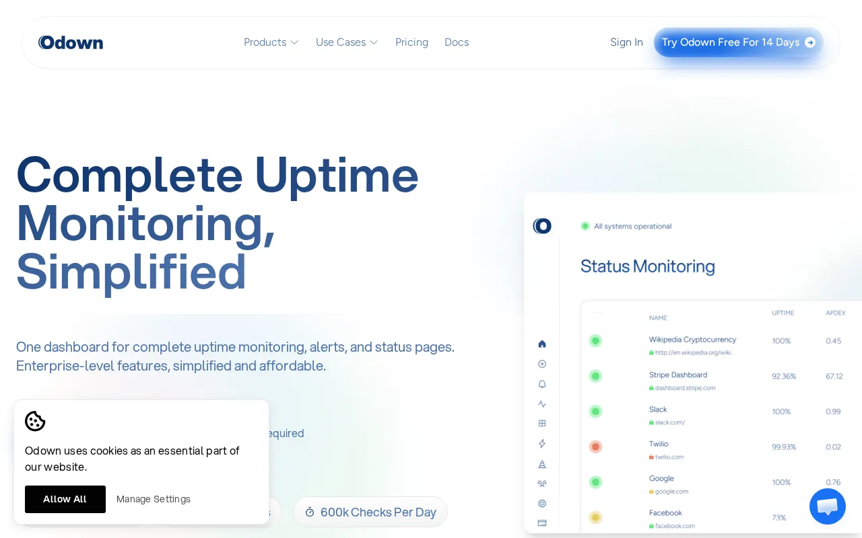The height and width of the screenshot is (538, 862).
Task: Click the 67.12 Apdex value
Action: (834, 377)
